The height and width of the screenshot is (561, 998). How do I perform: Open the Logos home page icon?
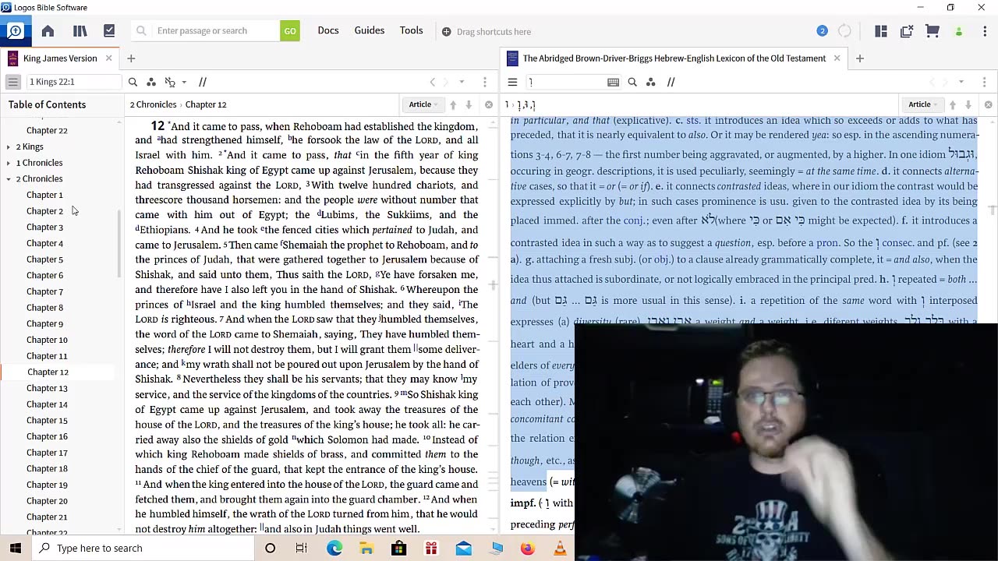point(48,31)
